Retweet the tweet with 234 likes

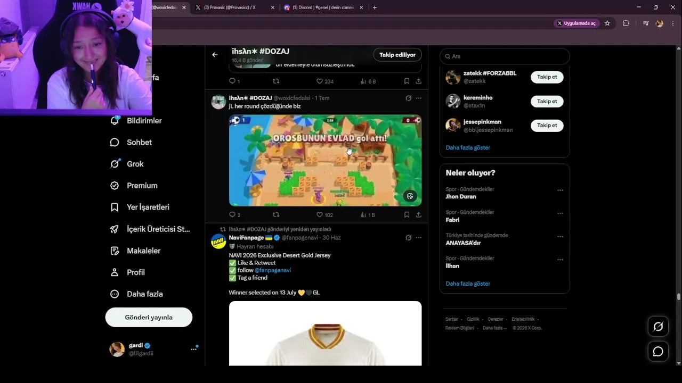(x=276, y=81)
